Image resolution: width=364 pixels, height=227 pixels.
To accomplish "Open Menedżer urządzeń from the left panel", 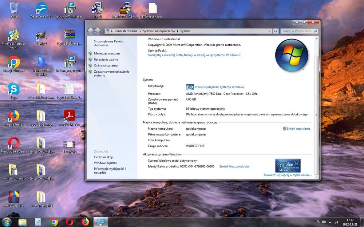I will (107, 53).
